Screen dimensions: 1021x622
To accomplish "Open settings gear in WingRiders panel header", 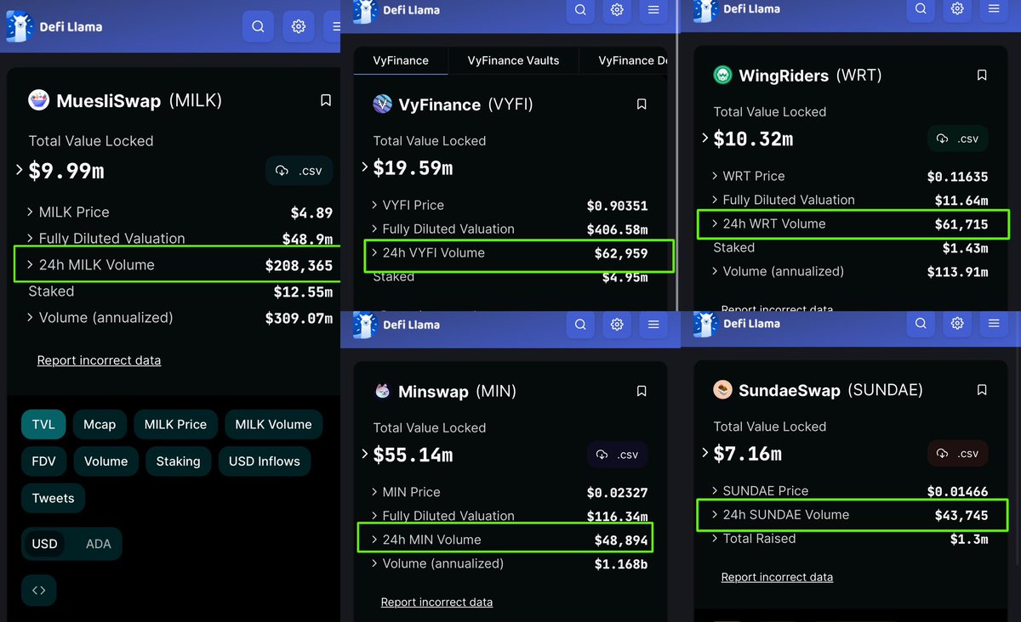I will (957, 10).
